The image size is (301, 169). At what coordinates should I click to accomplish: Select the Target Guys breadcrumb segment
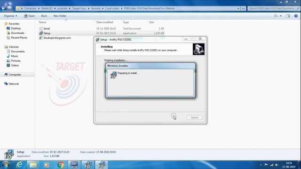click(x=79, y=8)
